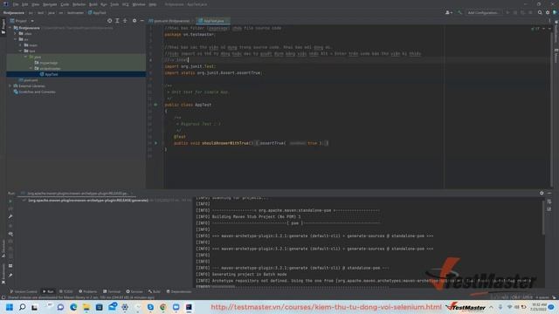Pin the Run tab with pin icon
The height and width of the screenshot is (314, 559).
point(10,276)
